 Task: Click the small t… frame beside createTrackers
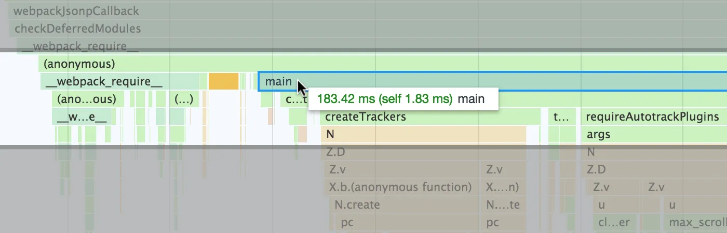click(x=562, y=117)
